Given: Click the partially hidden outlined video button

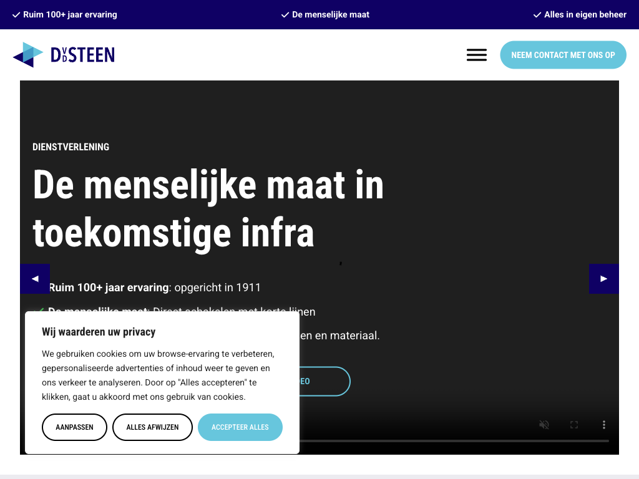Looking at the screenshot, I should (x=324, y=381).
